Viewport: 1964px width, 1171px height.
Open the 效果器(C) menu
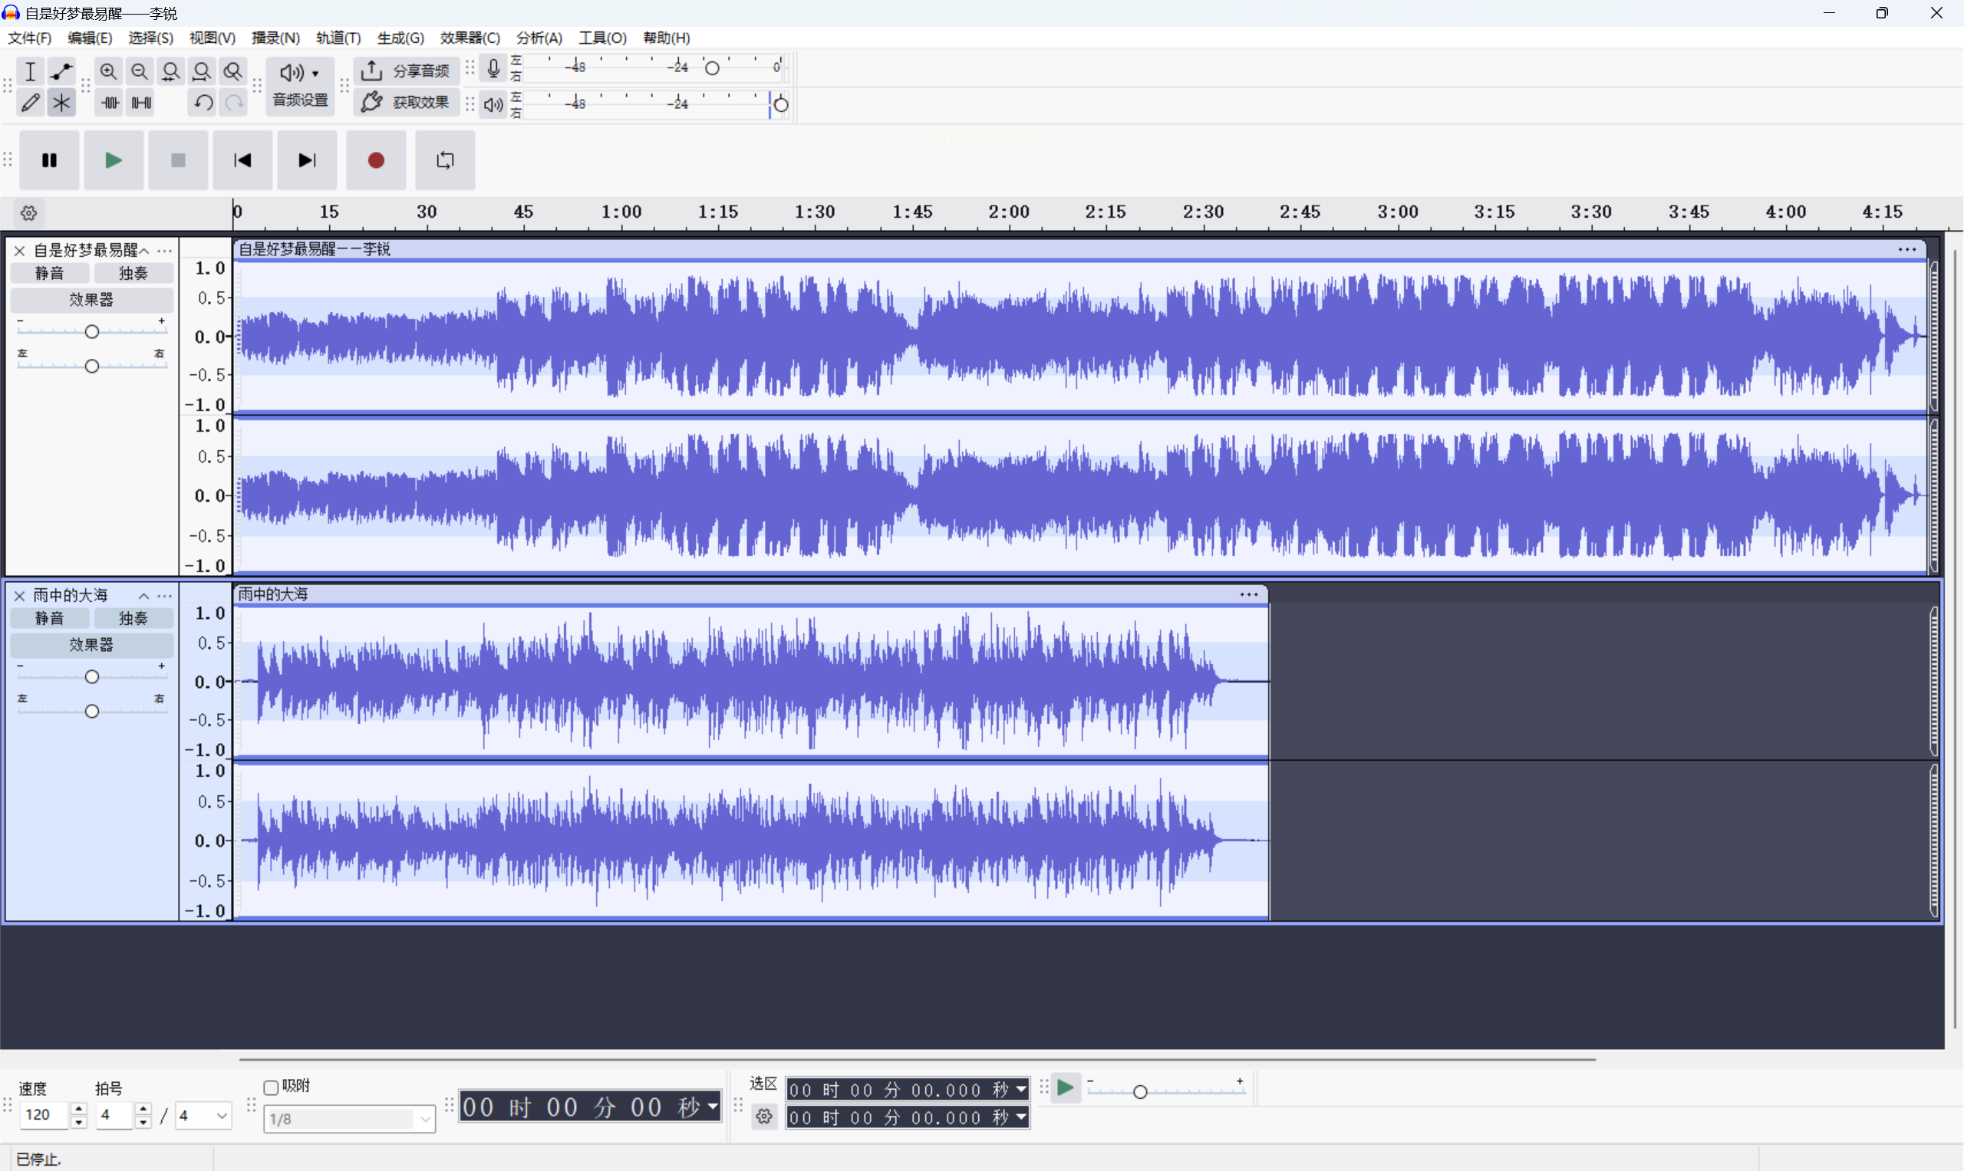470,38
